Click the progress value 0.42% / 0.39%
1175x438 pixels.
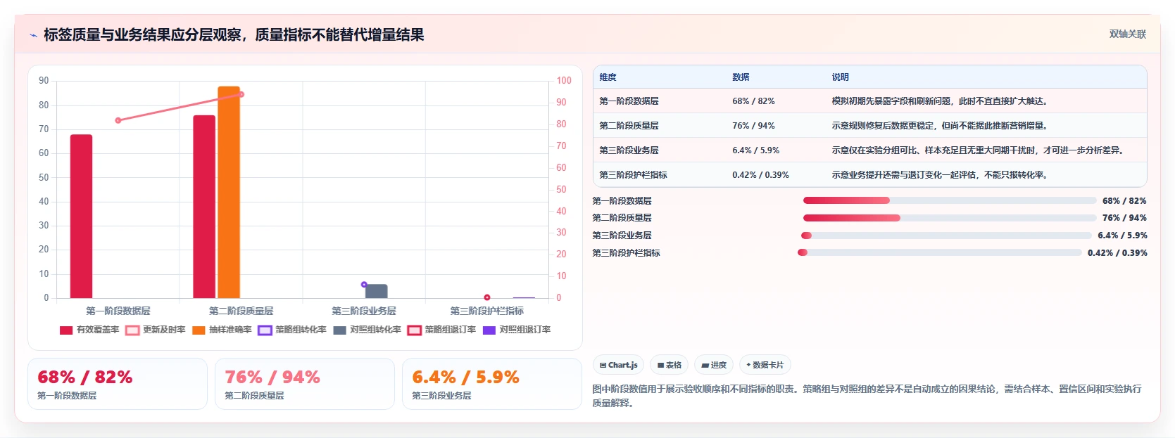tap(1117, 253)
